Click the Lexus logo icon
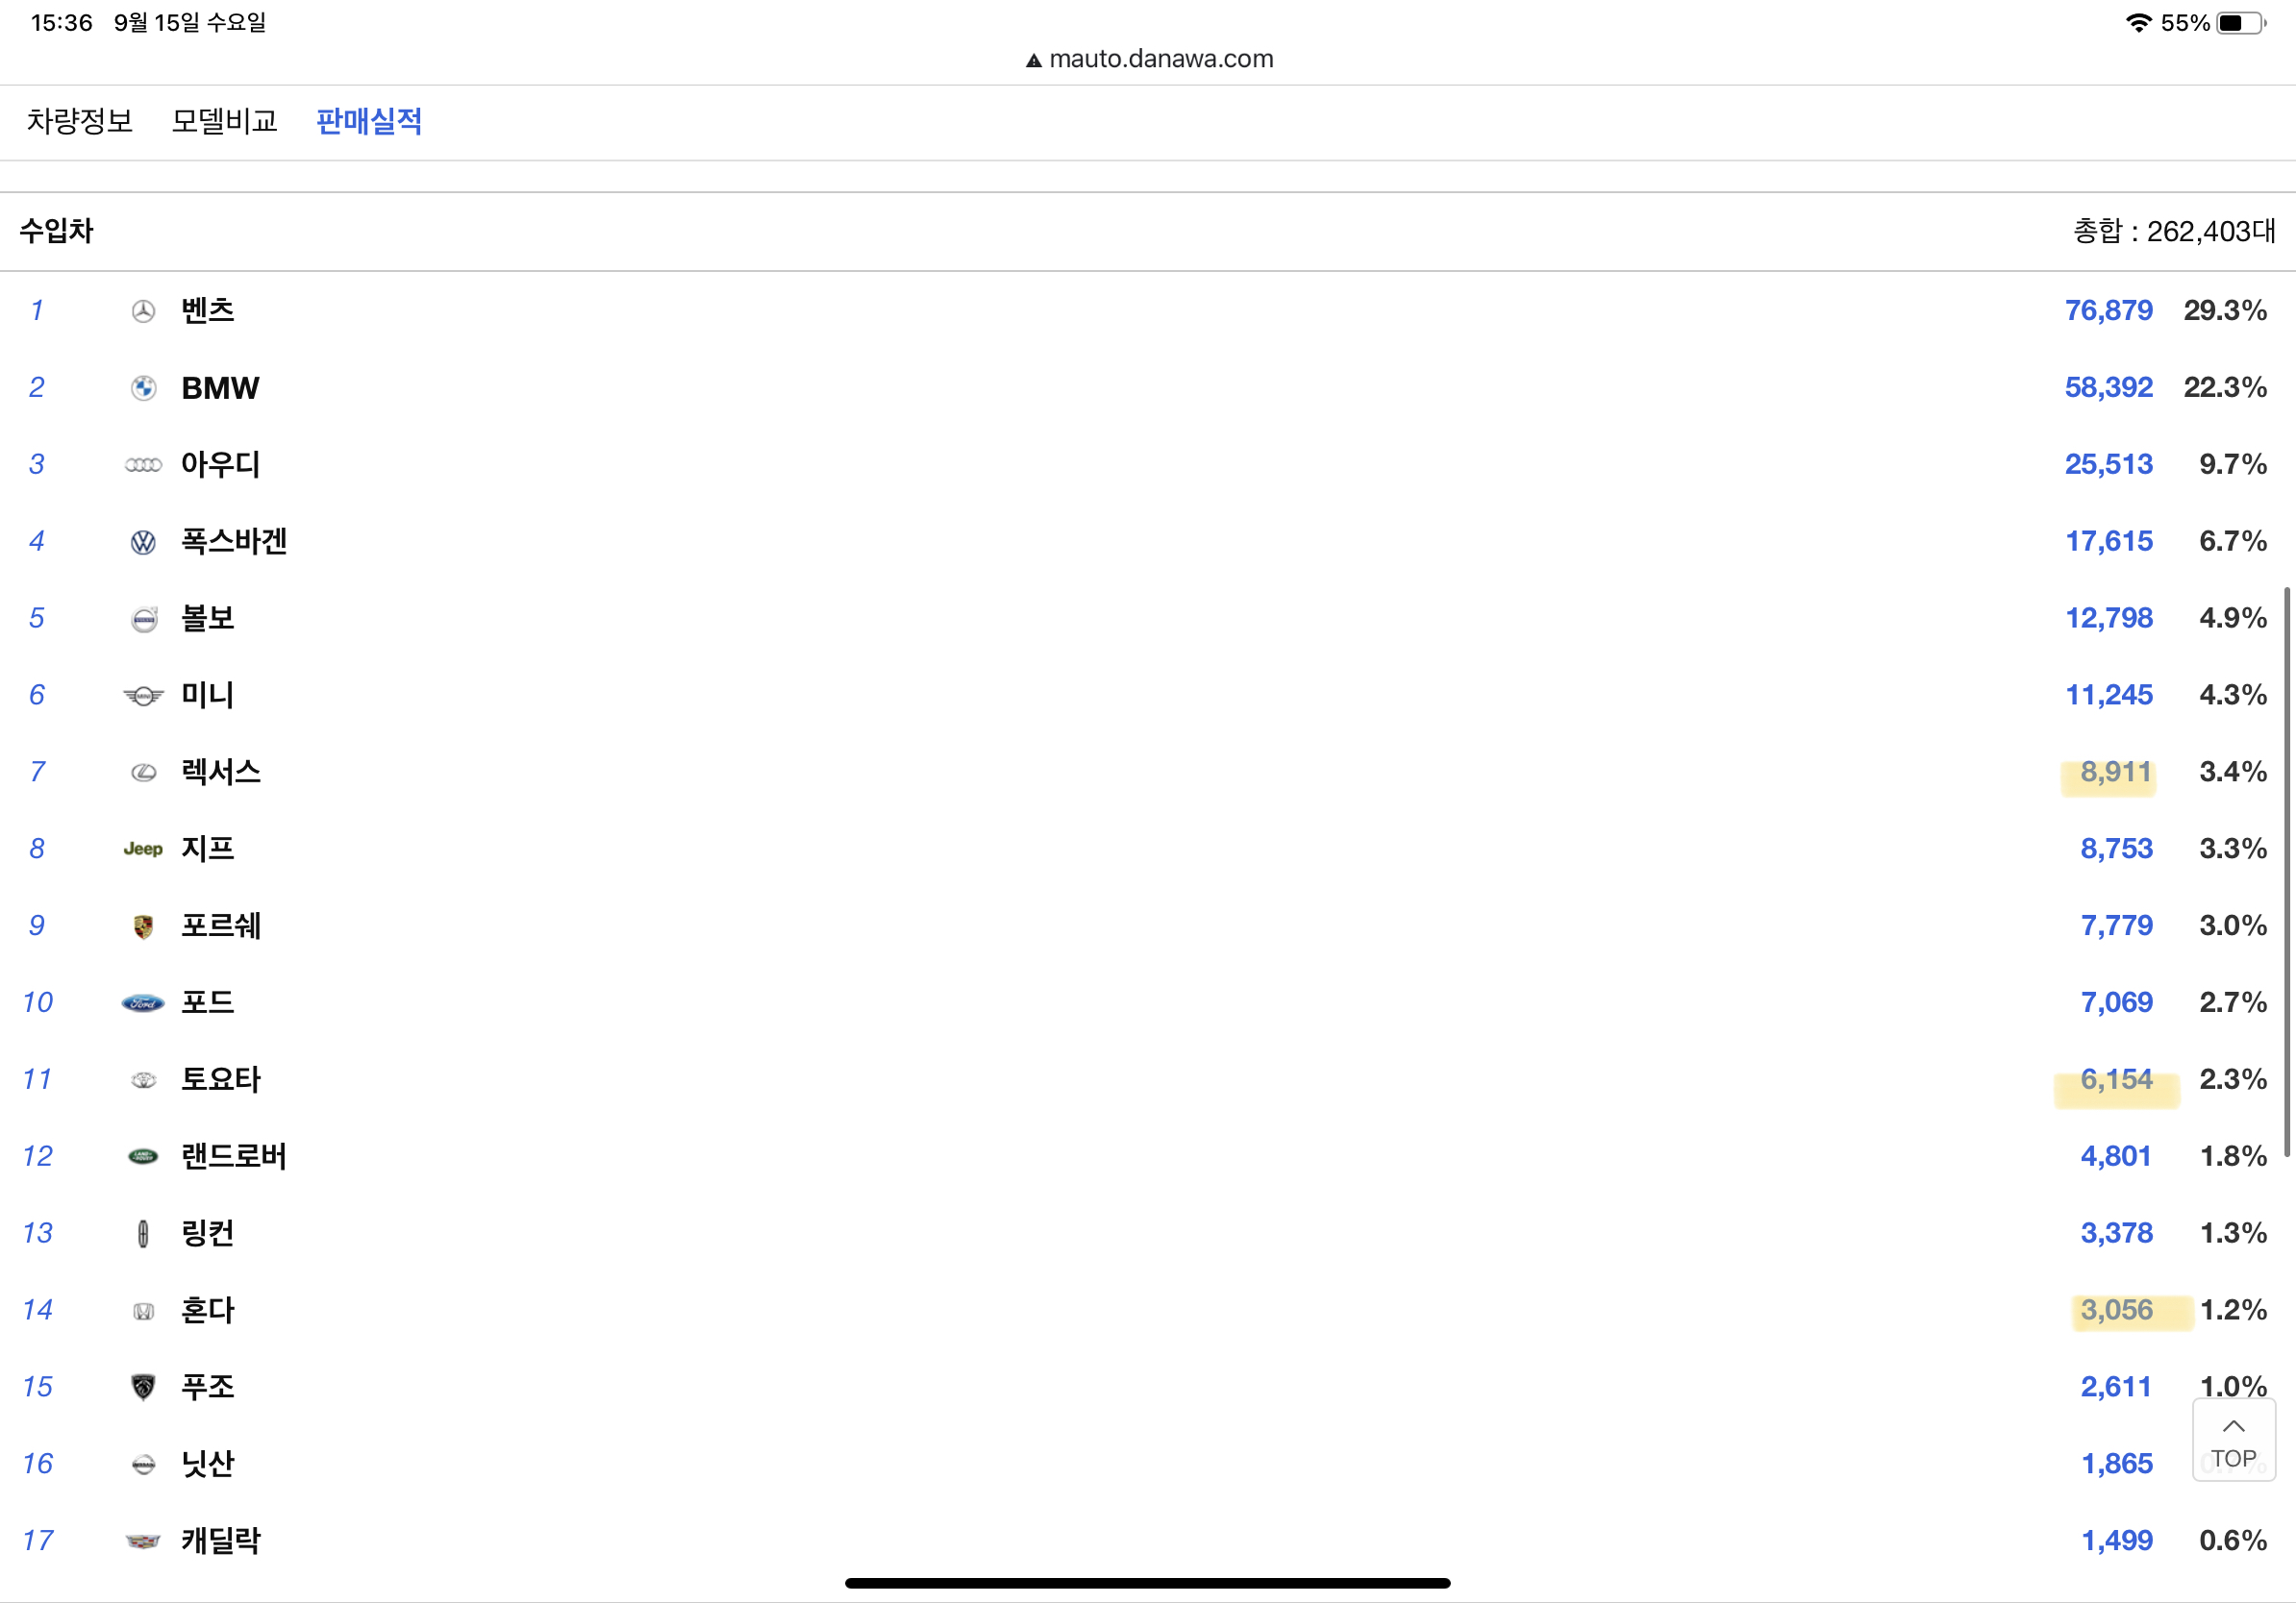Viewport: 2296px width, 1603px height. [x=143, y=773]
